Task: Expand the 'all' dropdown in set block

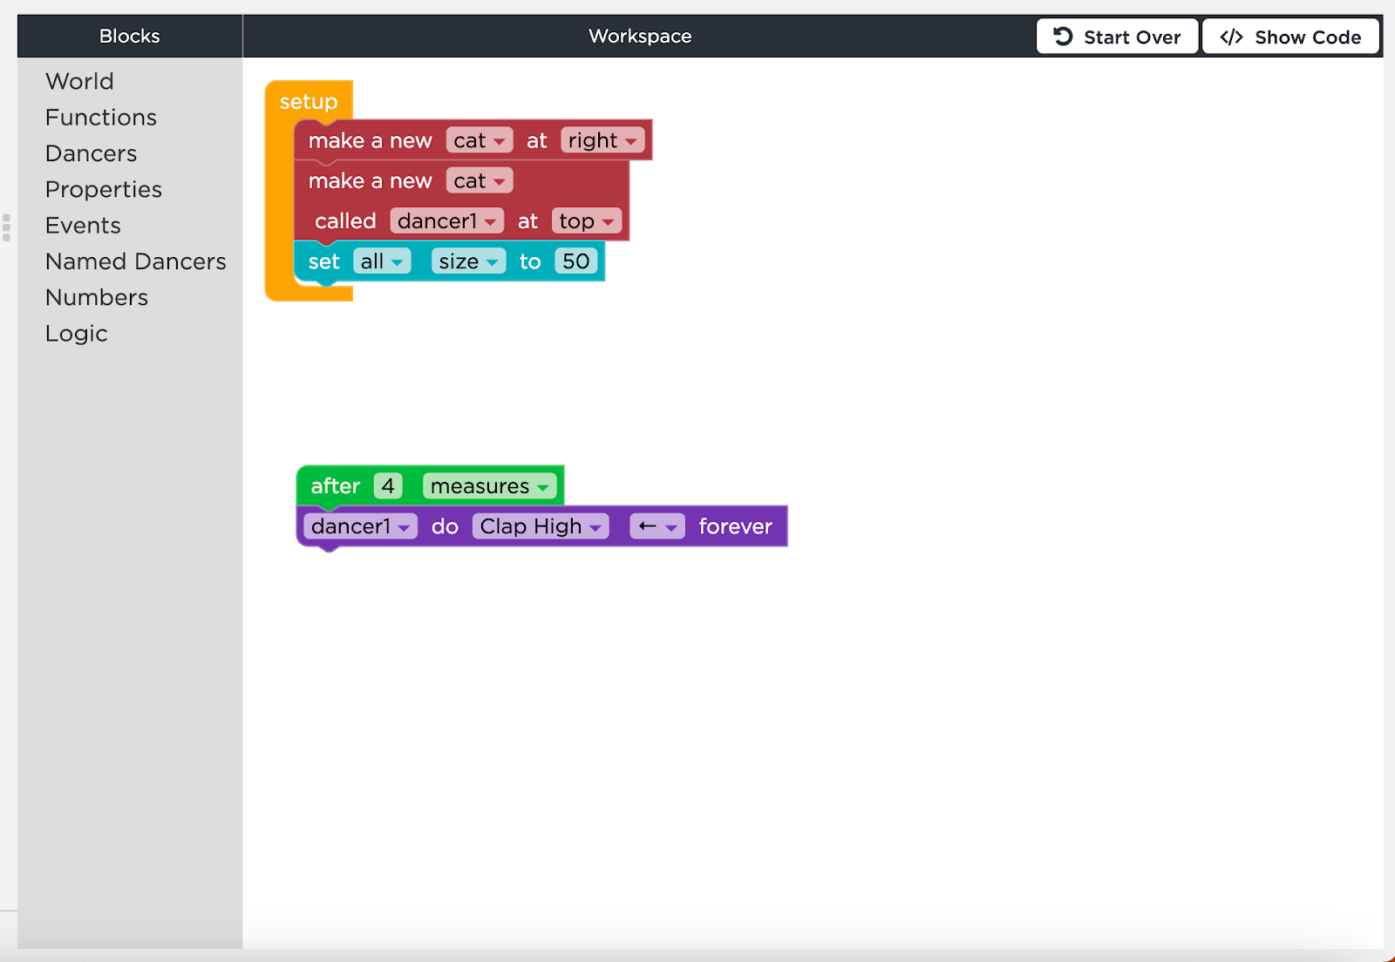Action: [382, 261]
